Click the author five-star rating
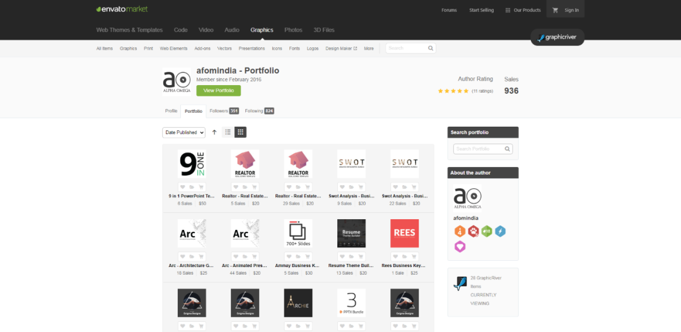The height and width of the screenshot is (332, 681). pyautogui.click(x=453, y=91)
